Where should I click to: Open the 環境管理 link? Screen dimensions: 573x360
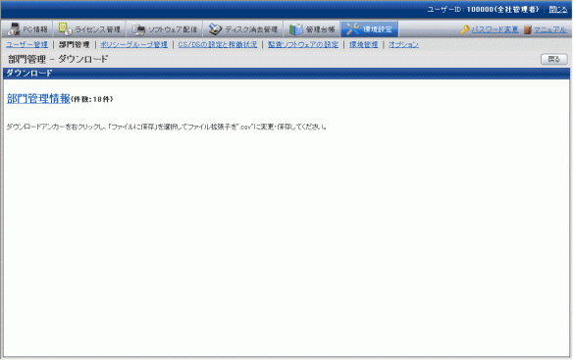click(x=363, y=44)
